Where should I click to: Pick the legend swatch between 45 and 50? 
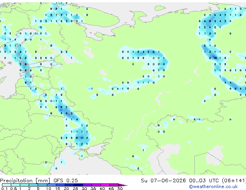click(114, 185)
